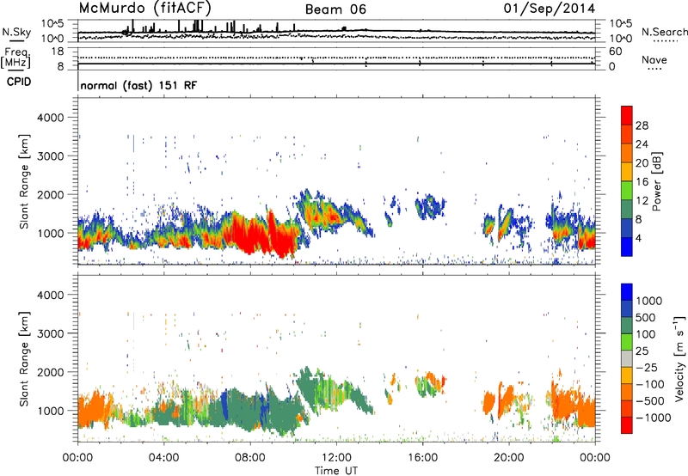The image size is (688, 476).
Task: Click the '18' frequency axis tick label
Action: [58, 52]
